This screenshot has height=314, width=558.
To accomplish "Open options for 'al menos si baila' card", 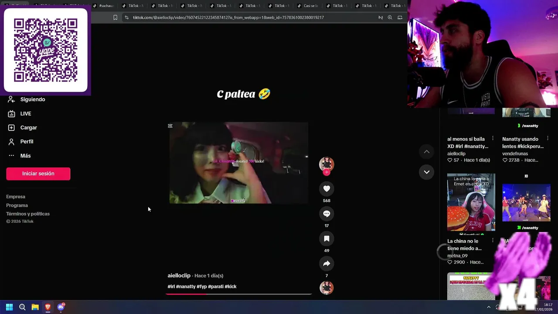I will coord(493,138).
